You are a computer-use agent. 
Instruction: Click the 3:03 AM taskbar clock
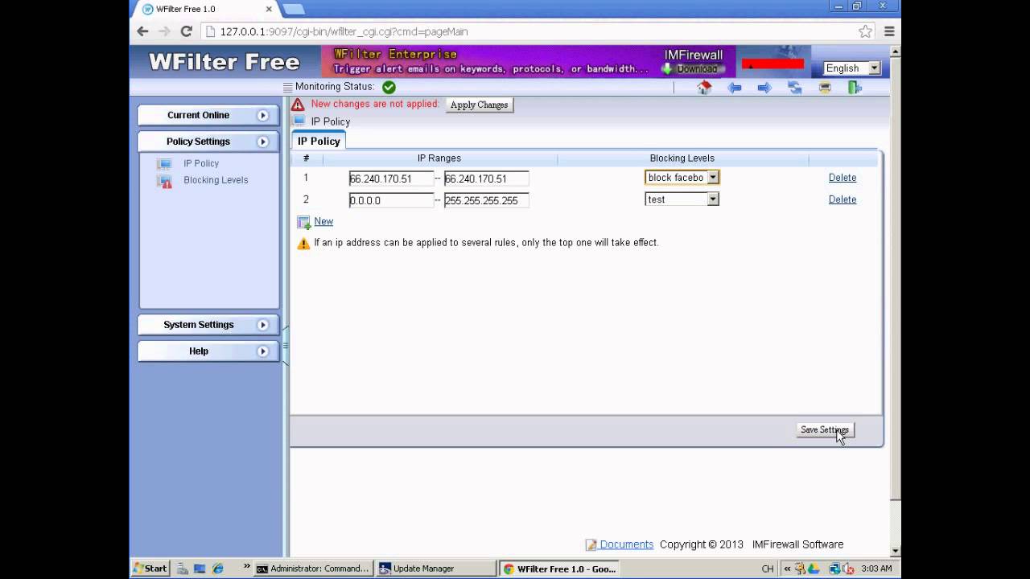pyautogui.click(x=876, y=569)
